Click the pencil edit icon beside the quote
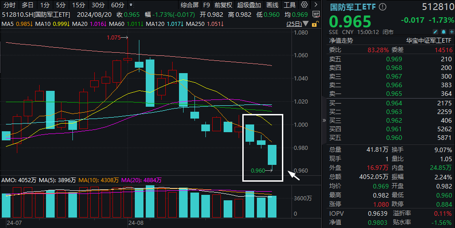The width and height of the screenshot is (455, 228). click(436, 32)
